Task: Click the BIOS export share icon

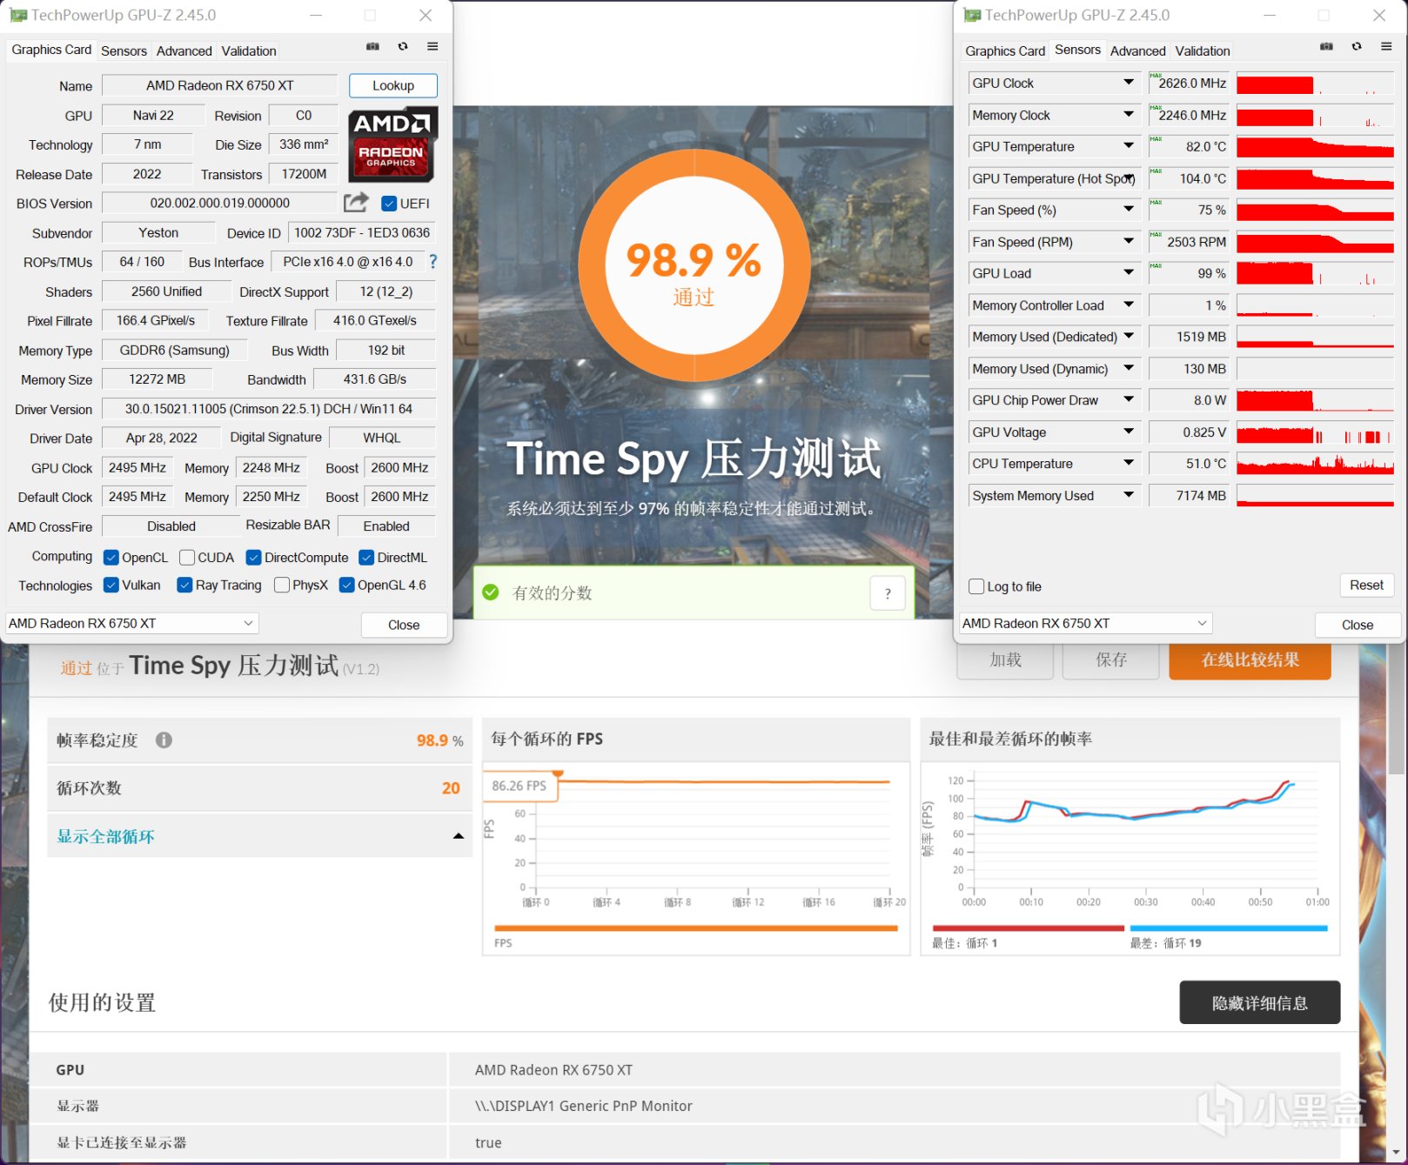Action: point(356,203)
